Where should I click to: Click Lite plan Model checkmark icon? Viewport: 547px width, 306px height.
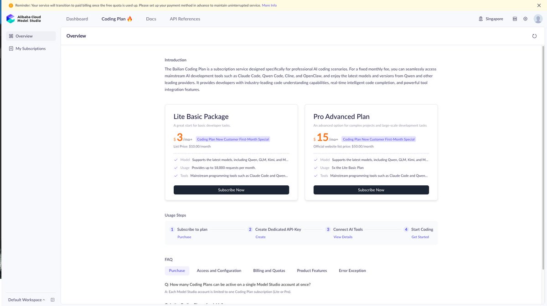pos(176,160)
